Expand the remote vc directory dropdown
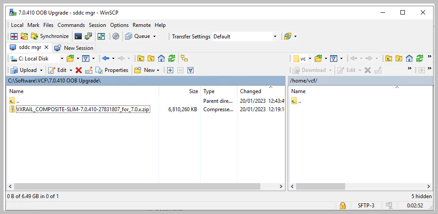 (310, 58)
